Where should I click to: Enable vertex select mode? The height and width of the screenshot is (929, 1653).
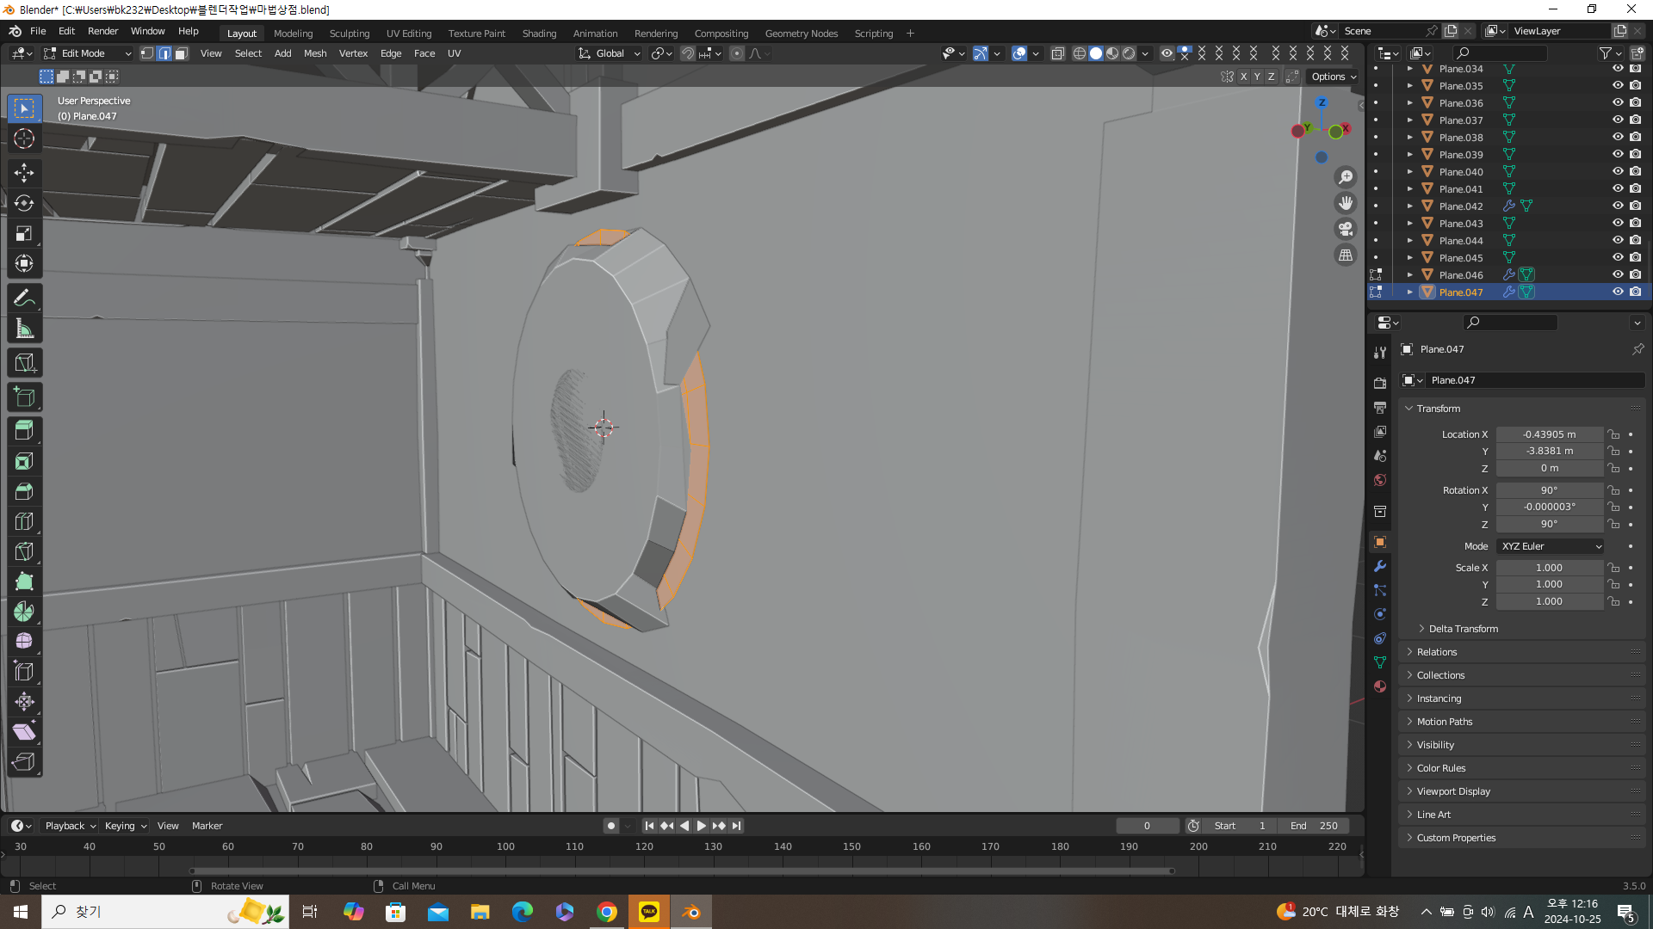point(147,53)
